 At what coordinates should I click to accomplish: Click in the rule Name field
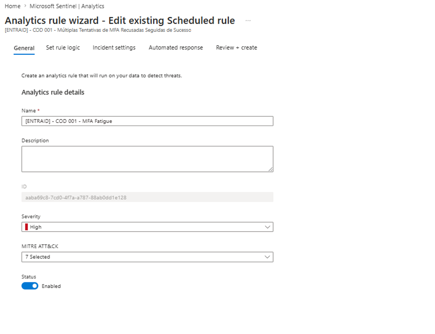(147, 121)
